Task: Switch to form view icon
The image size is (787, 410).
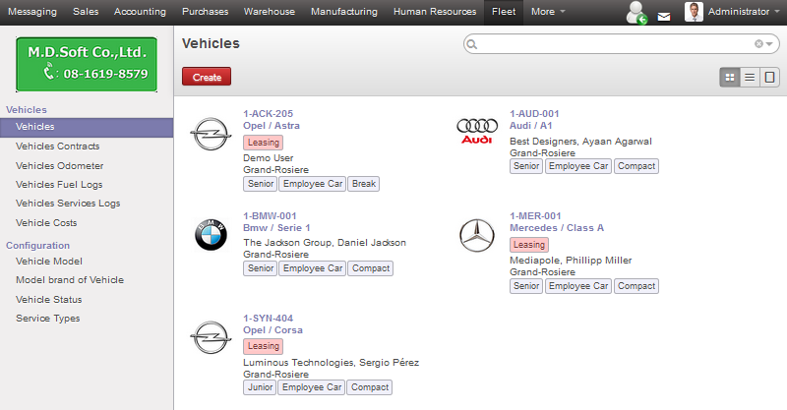Action: (769, 78)
